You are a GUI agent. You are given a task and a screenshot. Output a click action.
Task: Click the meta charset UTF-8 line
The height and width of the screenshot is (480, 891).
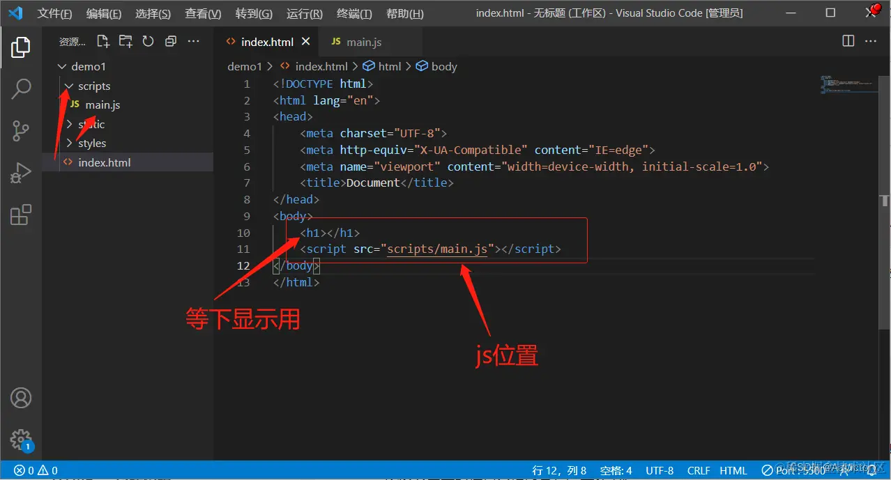tap(374, 133)
